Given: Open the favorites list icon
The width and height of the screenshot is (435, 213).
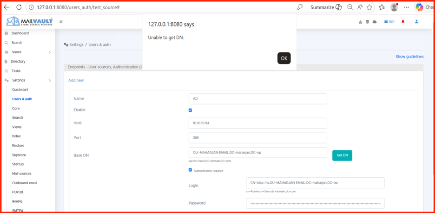Looking at the screenshot, I should pyautogui.click(x=382, y=7).
